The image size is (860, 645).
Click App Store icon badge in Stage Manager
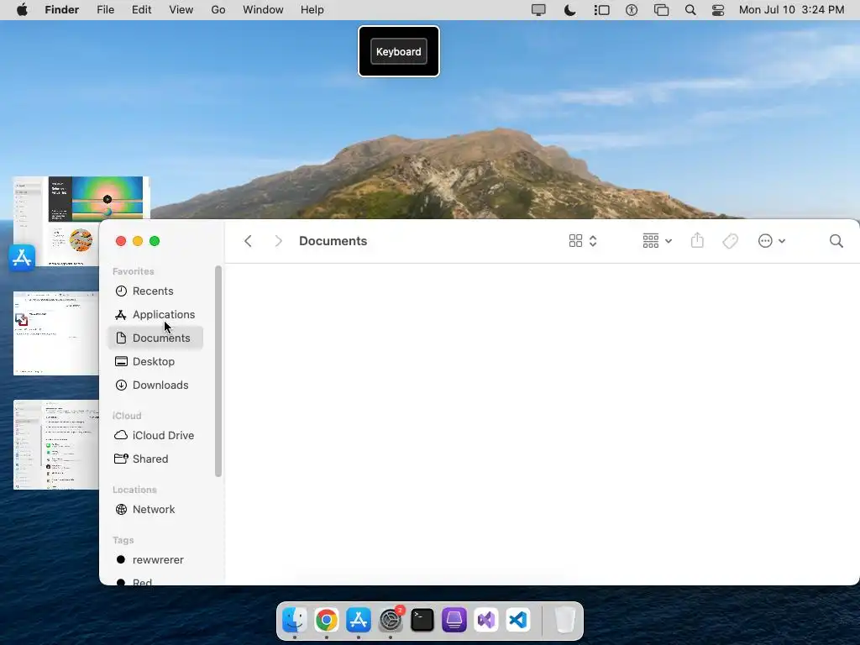(22, 258)
